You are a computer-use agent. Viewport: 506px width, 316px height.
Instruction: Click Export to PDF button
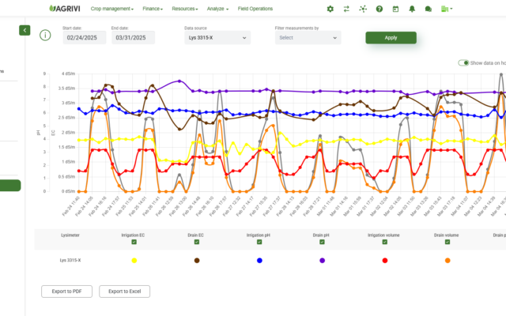(66, 292)
